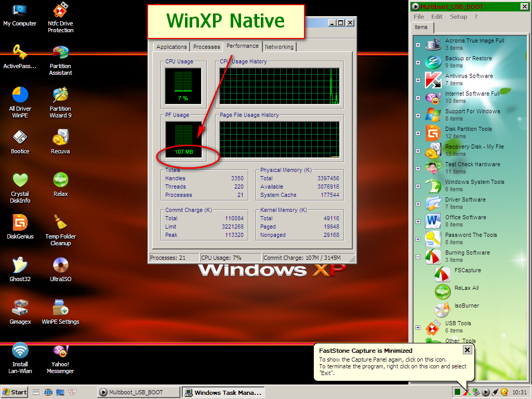
Task: Click the Start button
Action: 14,392
